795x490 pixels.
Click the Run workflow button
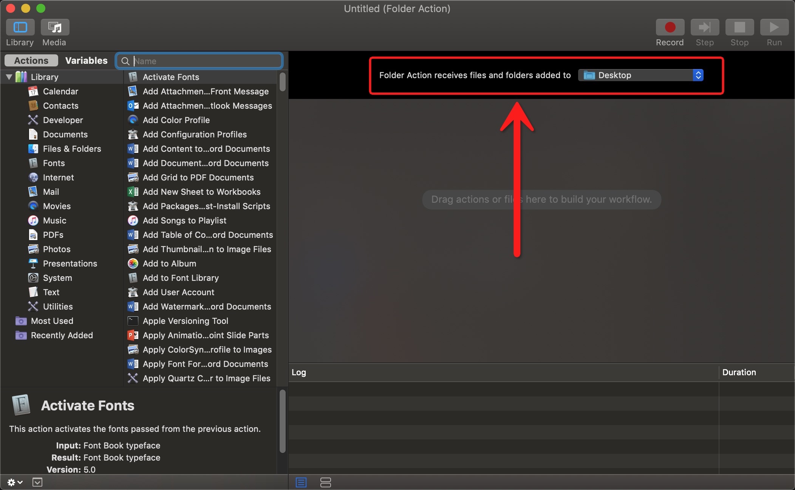(774, 27)
